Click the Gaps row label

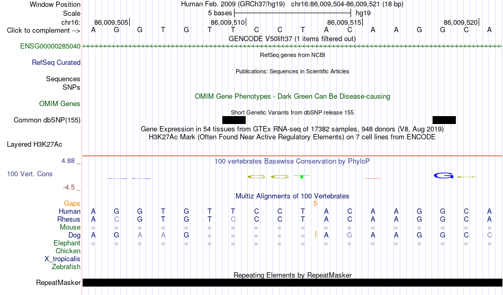click(x=72, y=204)
